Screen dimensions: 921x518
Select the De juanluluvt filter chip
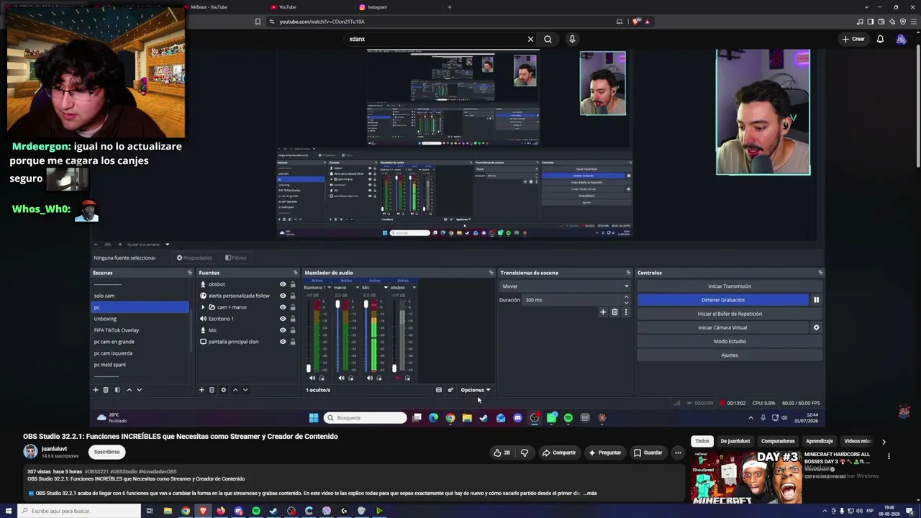tap(735, 441)
